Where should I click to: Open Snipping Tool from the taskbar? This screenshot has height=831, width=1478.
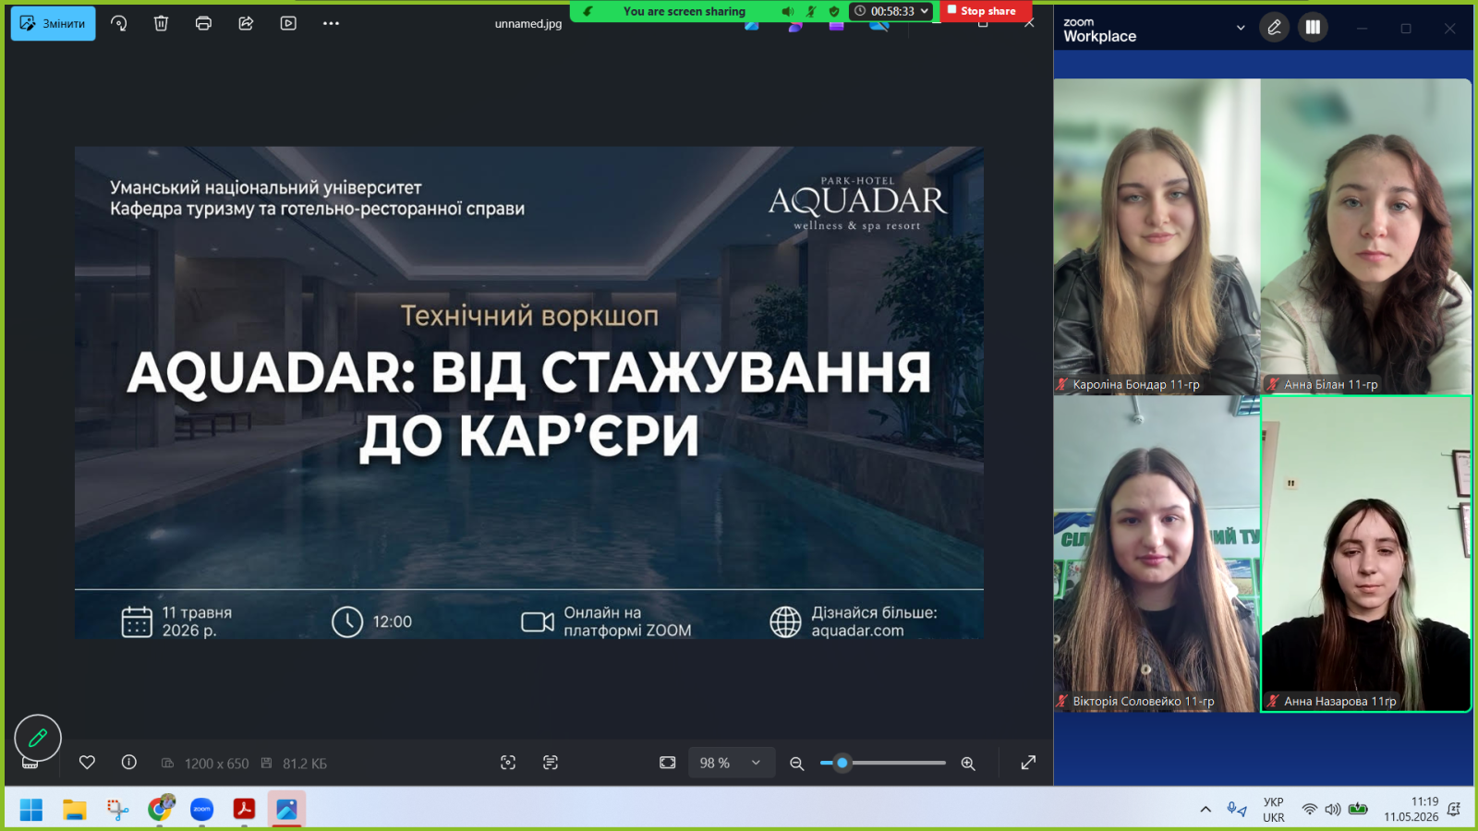(x=117, y=810)
